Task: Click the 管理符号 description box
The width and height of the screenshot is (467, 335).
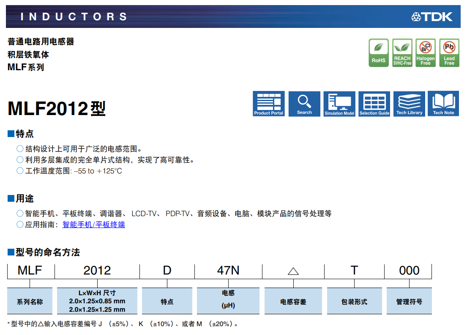Action: coord(409,301)
